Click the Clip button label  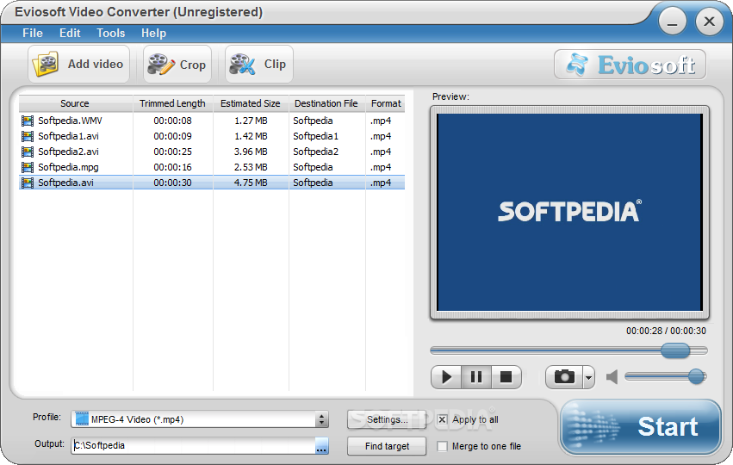pyautogui.click(x=275, y=64)
